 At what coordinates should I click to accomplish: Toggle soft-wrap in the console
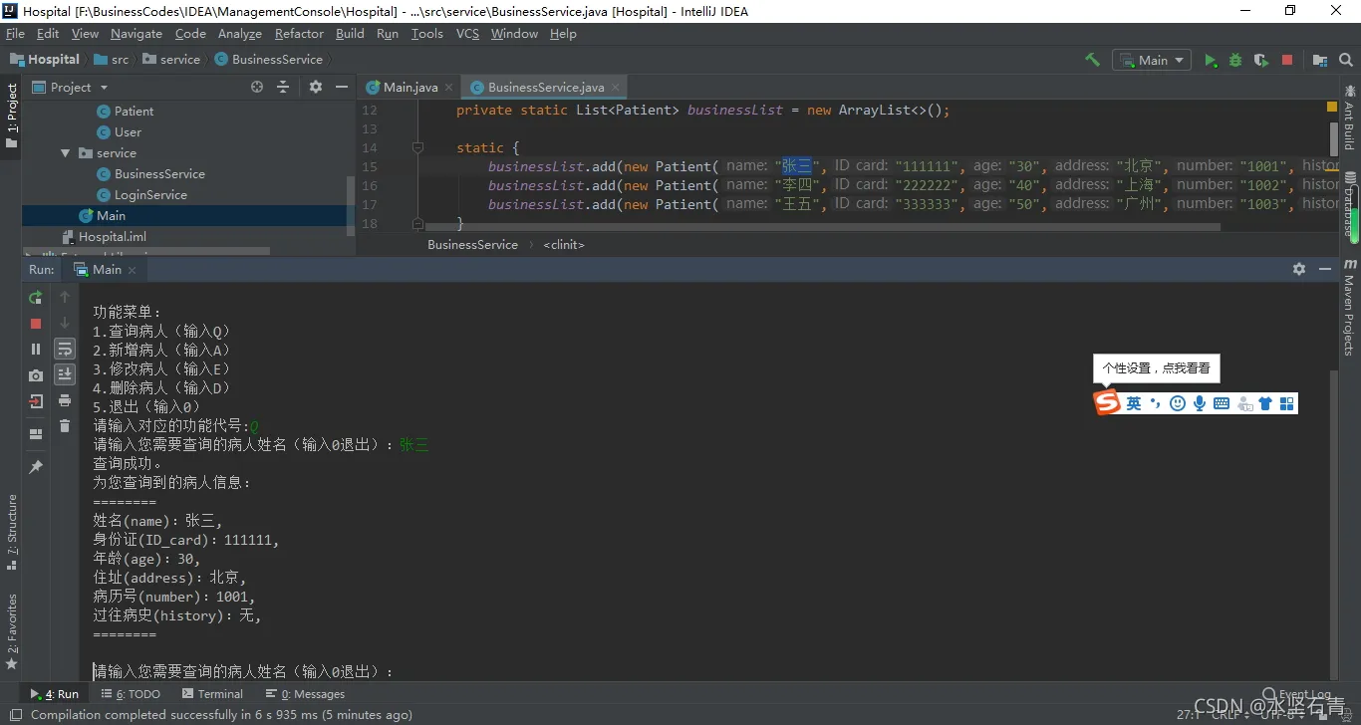click(65, 350)
